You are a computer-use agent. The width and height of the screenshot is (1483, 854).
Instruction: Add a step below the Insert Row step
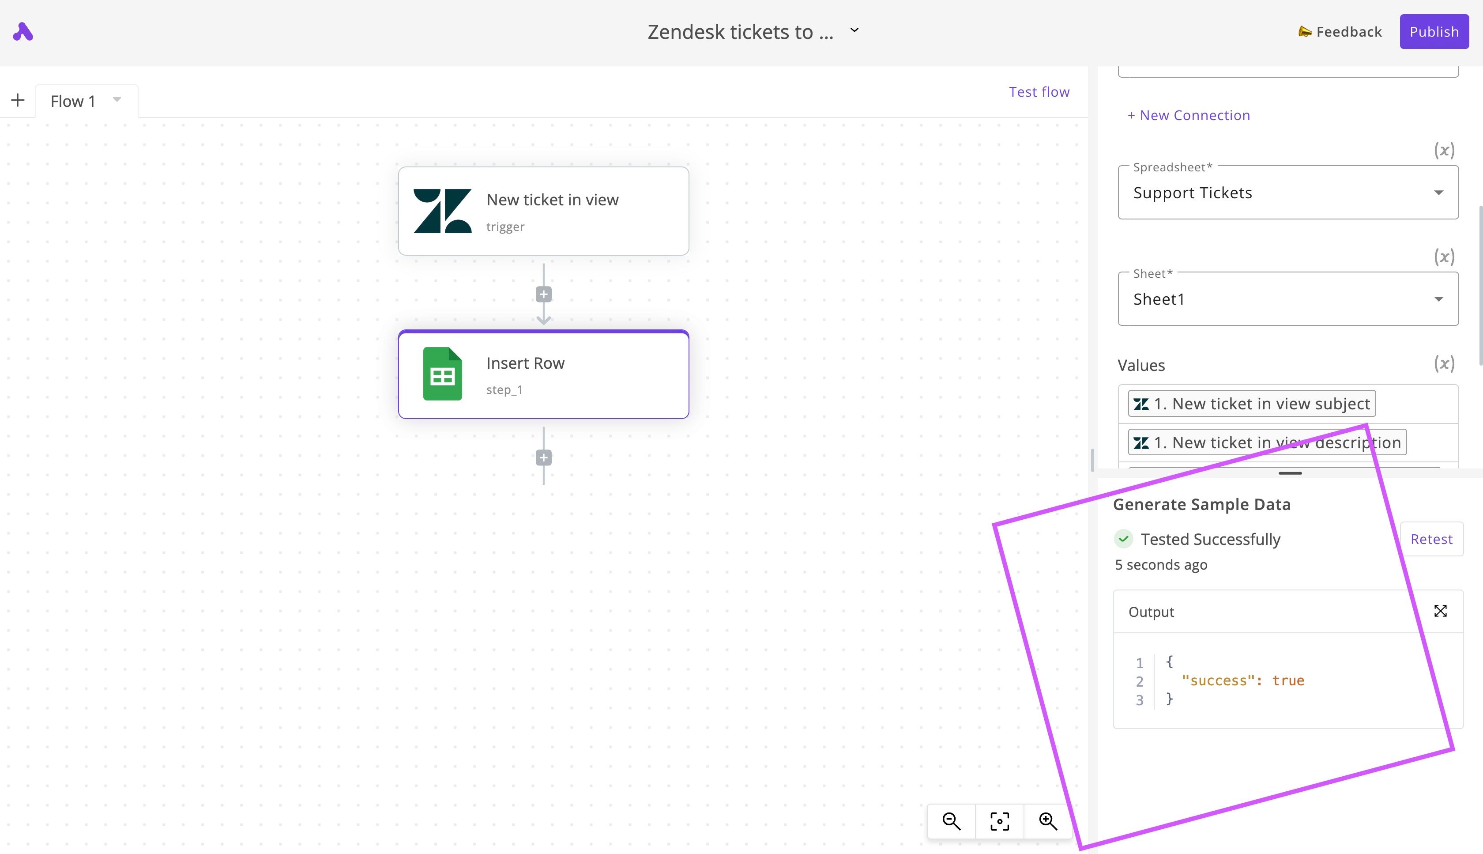[x=543, y=457]
